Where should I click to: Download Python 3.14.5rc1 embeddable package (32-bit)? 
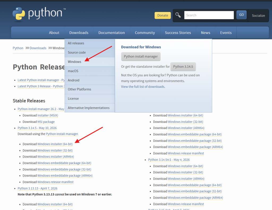click(195, 191)
